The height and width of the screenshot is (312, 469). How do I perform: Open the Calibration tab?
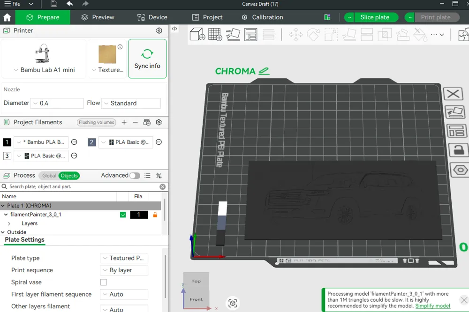[262, 17]
